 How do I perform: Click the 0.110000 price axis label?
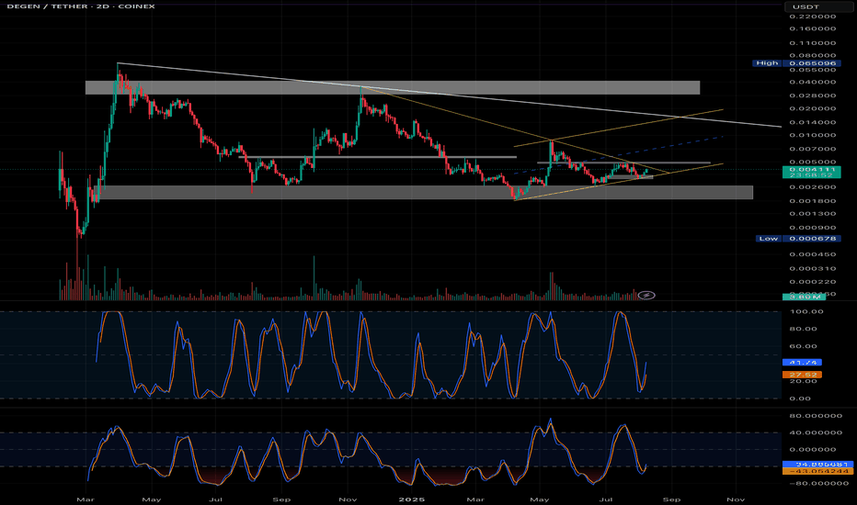(x=813, y=43)
